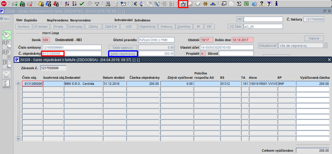
Task: Click the Saldo objednávky button
Action: pos(123,54)
